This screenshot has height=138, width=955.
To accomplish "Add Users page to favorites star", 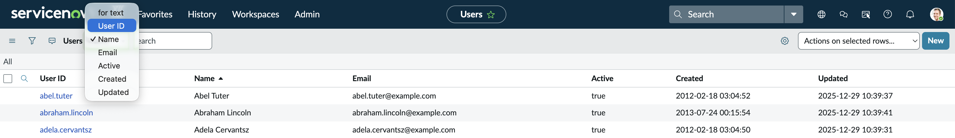I will click(491, 15).
